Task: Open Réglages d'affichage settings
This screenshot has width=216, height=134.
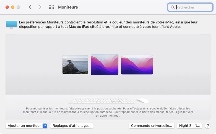Action: pyautogui.click(x=72, y=126)
